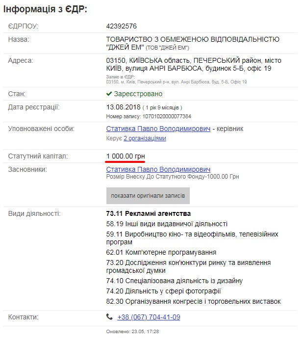Click activity '62.01 Комп'ютерне програмування'
The image size is (303, 341).
pos(161,252)
